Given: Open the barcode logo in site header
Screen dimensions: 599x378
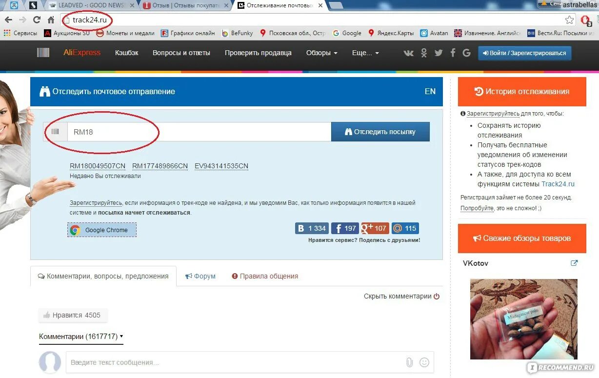Looking at the screenshot, I should (43, 53).
